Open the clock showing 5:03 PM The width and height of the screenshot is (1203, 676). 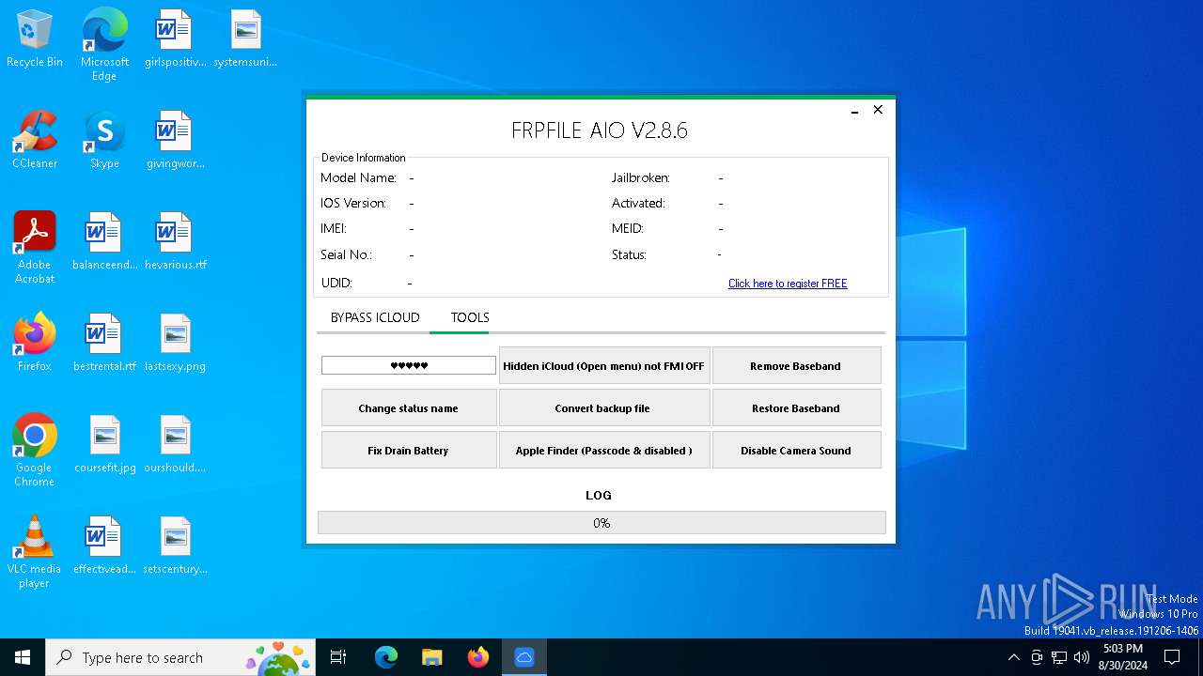(x=1122, y=657)
